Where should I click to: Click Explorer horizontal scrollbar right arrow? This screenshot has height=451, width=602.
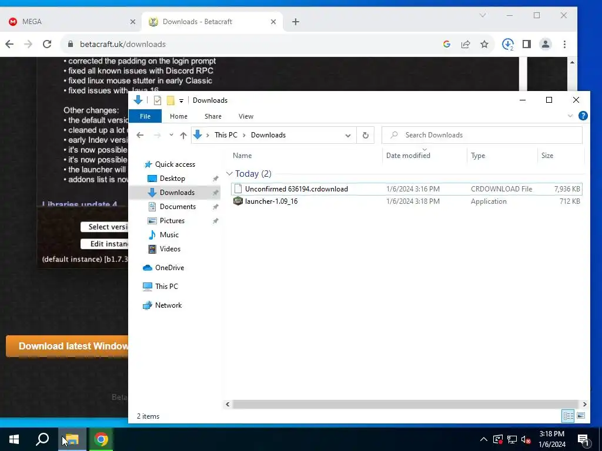click(584, 404)
